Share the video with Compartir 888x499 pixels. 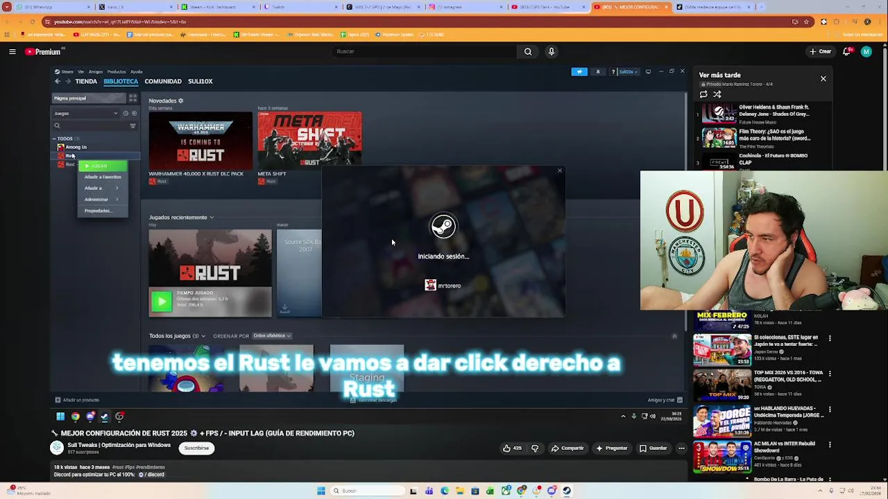567,448
